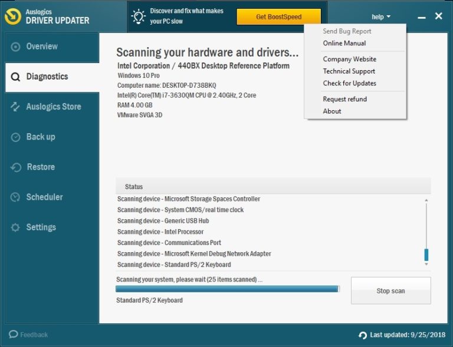The image size is (453, 347).
Task: Click the Get BoostSpeed button
Action: point(279,16)
